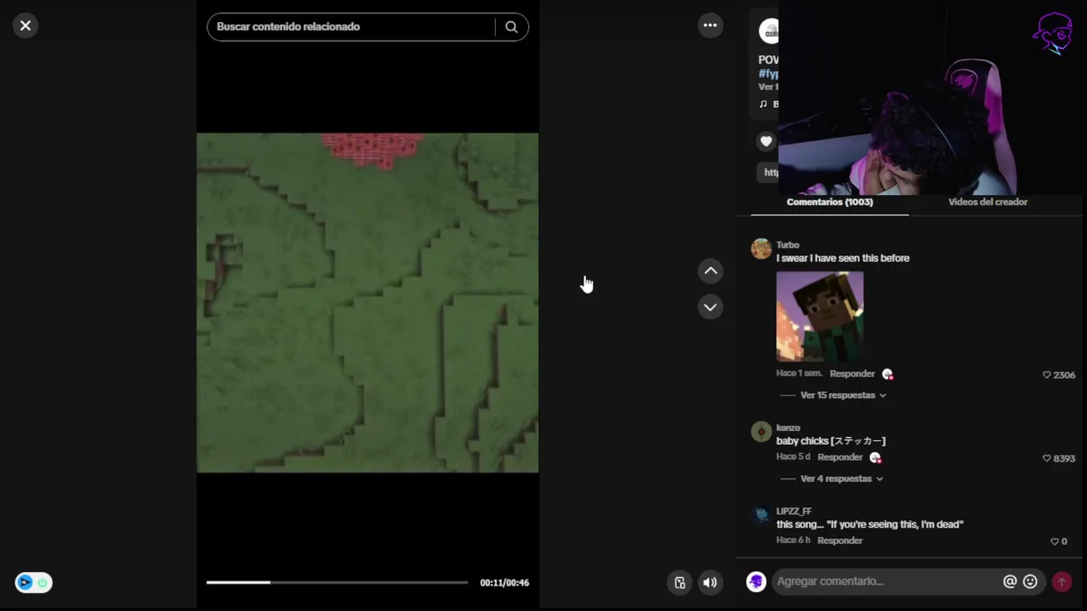Open the three-dots more options menu
Screen dimensions: 1087x611
tap(710, 25)
